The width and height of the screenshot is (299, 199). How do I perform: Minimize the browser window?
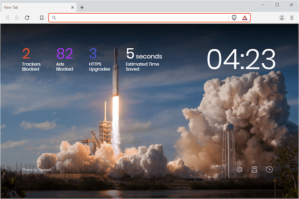(263, 5)
